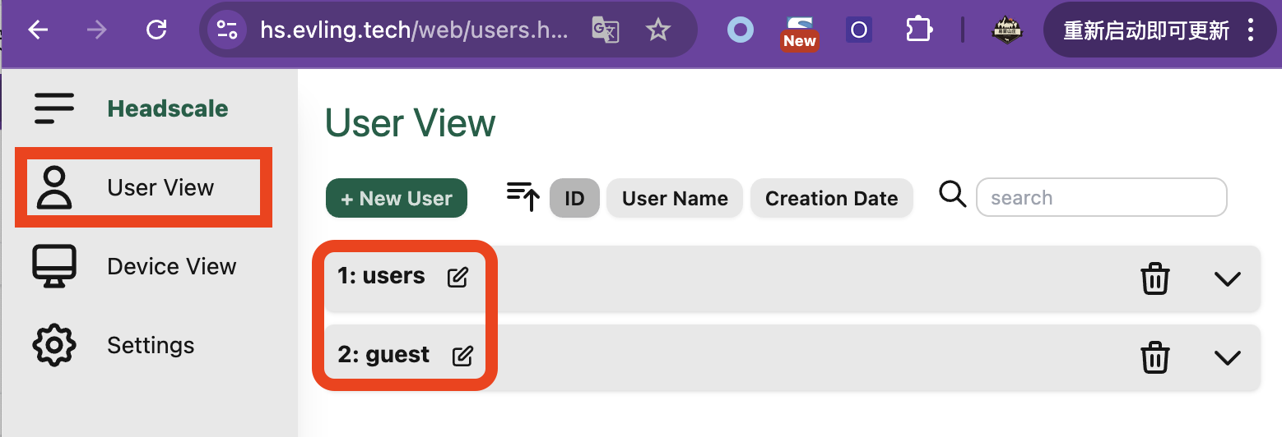Click the + New User button

tap(397, 199)
